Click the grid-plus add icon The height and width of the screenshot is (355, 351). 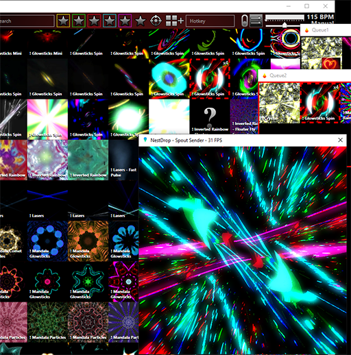click(x=175, y=21)
